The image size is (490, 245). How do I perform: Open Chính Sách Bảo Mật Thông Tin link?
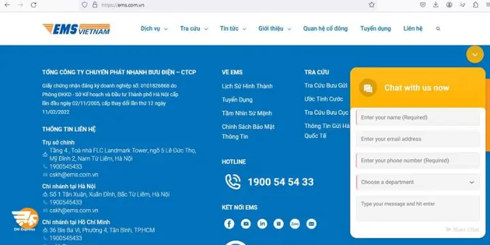(248, 131)
